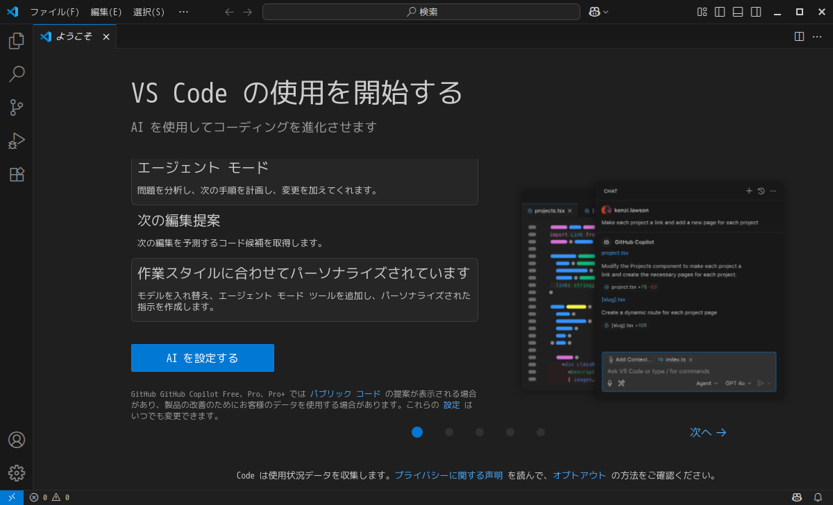
Task: Select the fourth walkthrough page dot
Action: point(510,432)
